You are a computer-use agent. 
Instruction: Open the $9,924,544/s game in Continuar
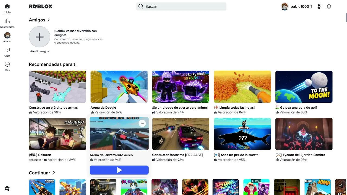coord(134,187)
